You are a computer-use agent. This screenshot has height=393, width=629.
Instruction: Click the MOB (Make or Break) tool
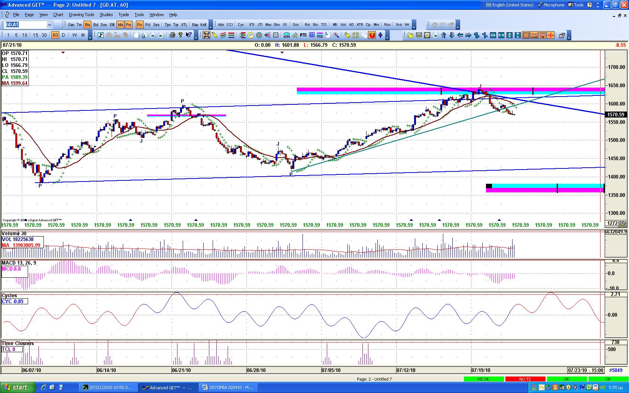(320, 35)
